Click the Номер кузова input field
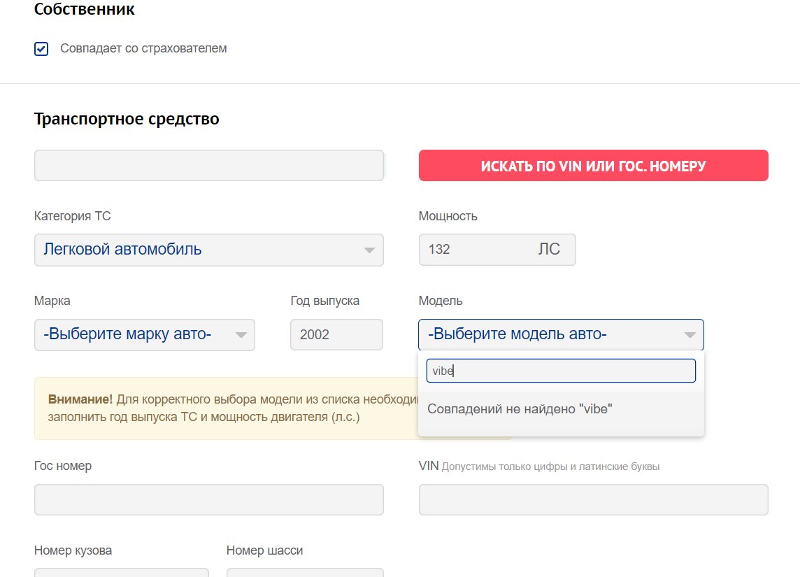The height and width of the screenshot is (577, 800). [x=121, y=572]
